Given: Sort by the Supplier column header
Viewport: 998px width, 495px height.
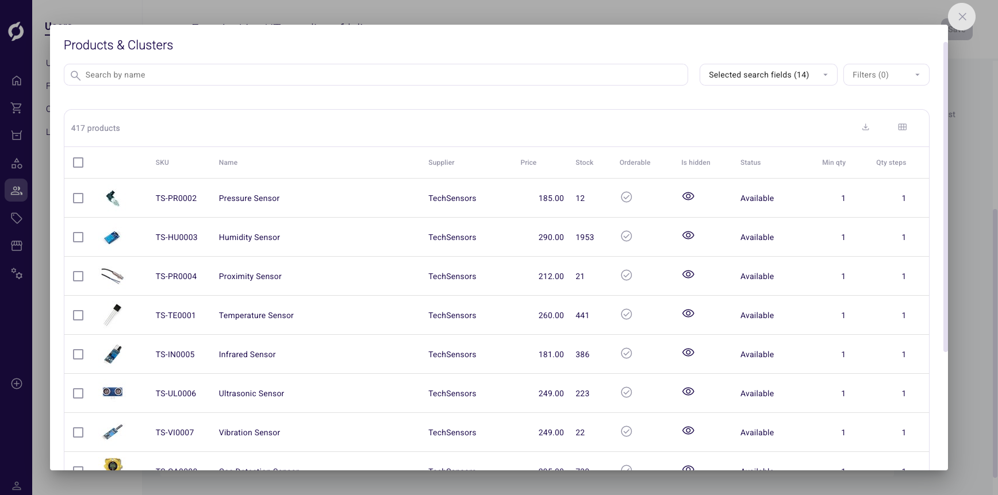Looking at the screenshot, I should coord(442,163).
